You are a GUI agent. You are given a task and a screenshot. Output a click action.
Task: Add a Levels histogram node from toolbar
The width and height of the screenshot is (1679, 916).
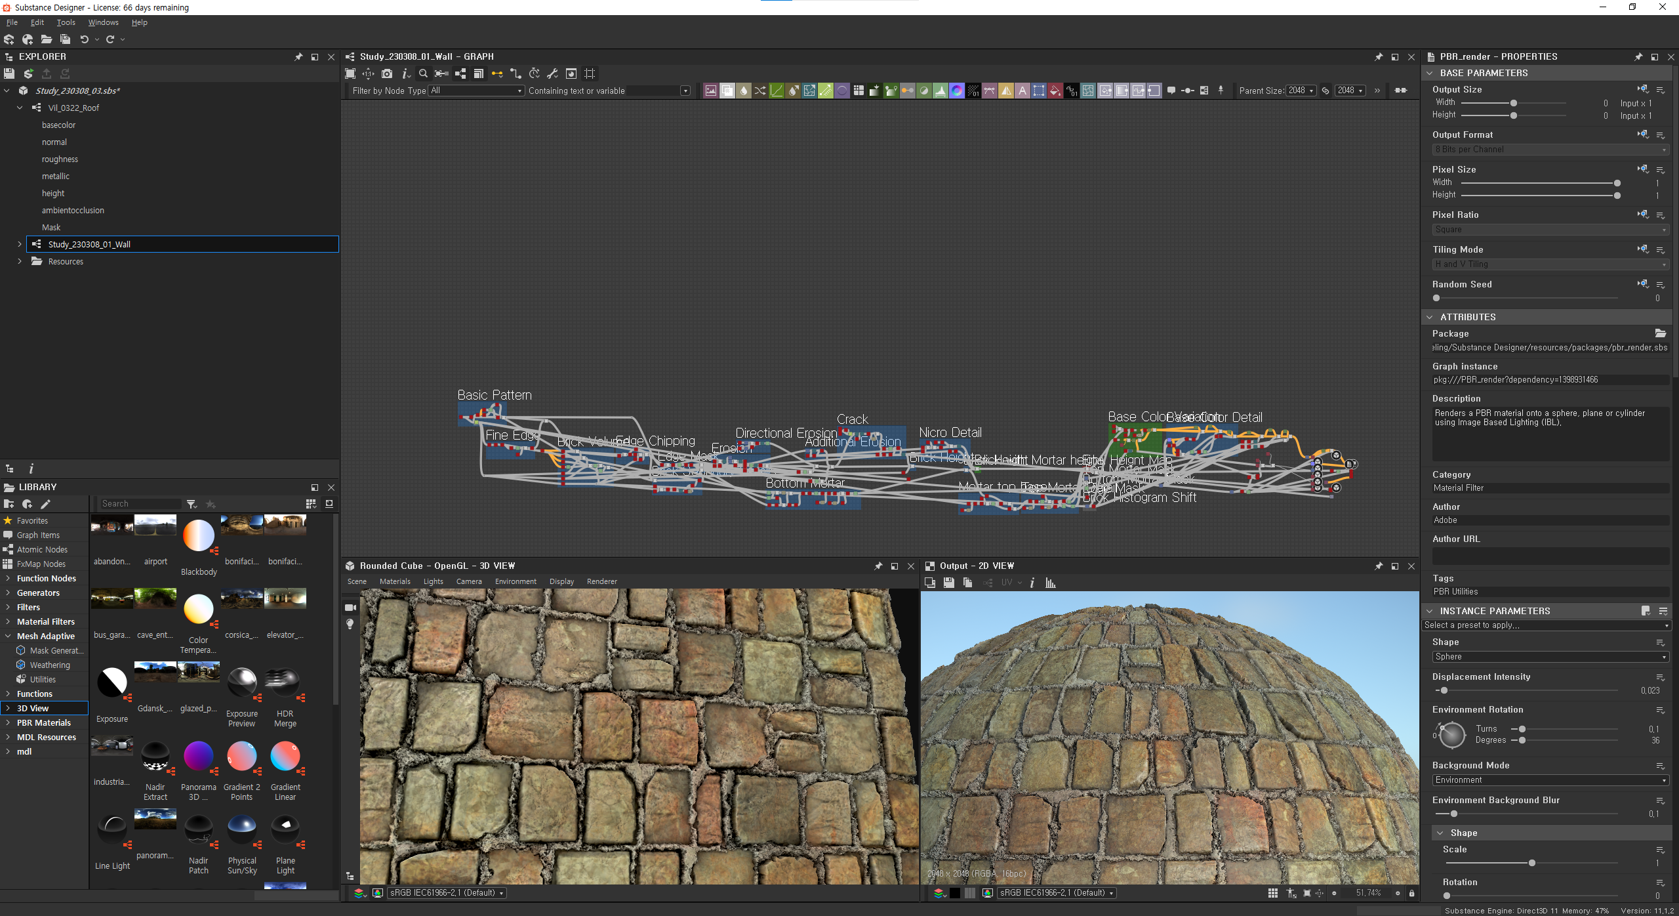point(941,91)
